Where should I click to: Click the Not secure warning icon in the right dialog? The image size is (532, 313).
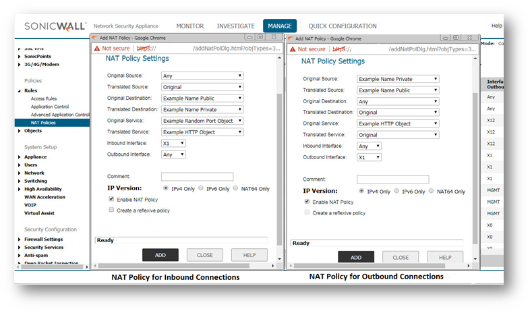(292, 49)
